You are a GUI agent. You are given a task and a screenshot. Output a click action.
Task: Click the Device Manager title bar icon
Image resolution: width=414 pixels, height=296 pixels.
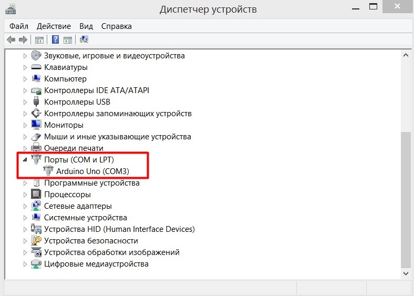click(11, 9)
